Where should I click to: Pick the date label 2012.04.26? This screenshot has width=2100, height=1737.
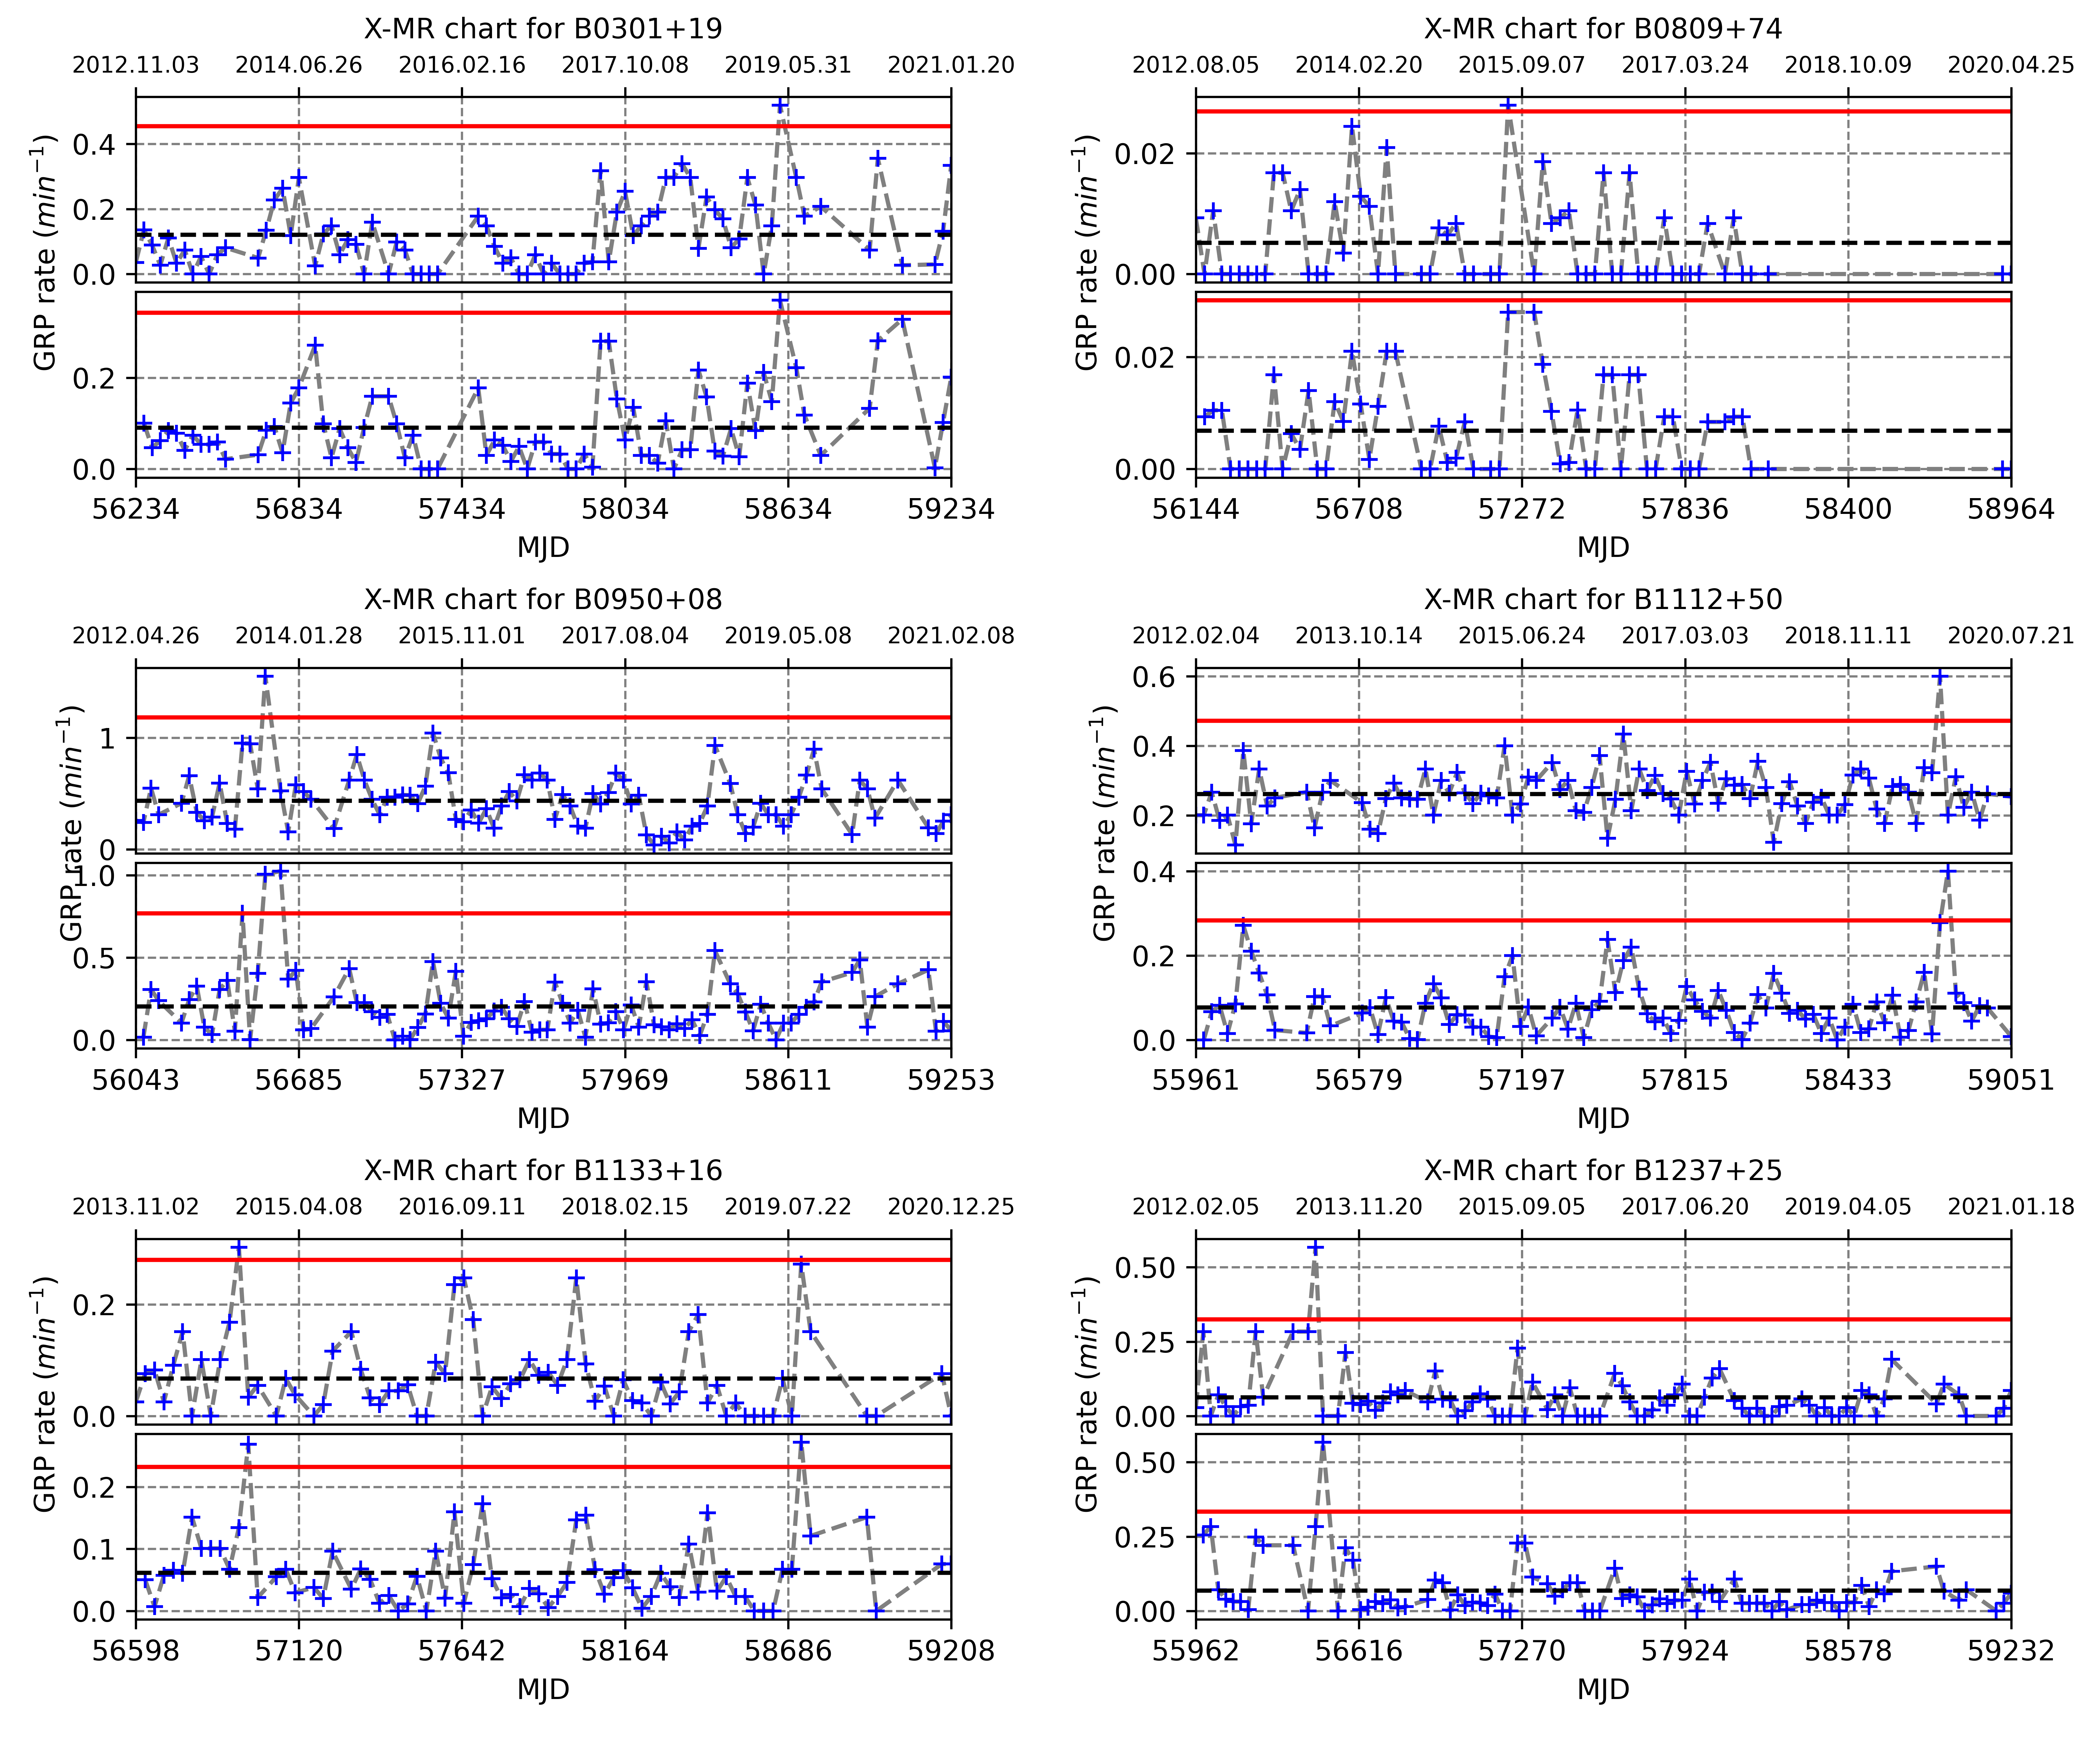pos(136,636)
